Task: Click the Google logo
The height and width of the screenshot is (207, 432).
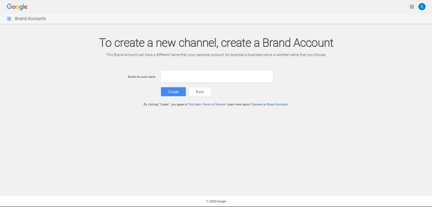Action: click(17, 7)
